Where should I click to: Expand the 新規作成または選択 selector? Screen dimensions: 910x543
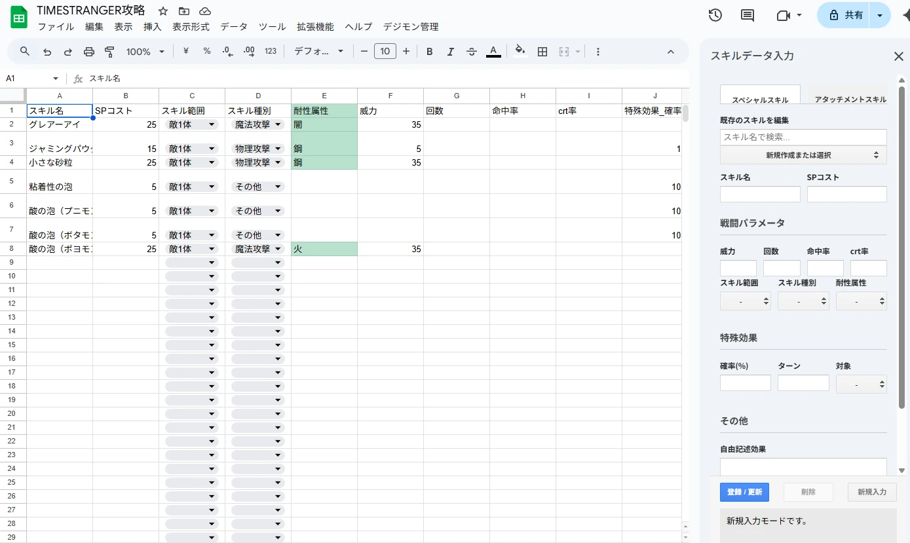803,155
